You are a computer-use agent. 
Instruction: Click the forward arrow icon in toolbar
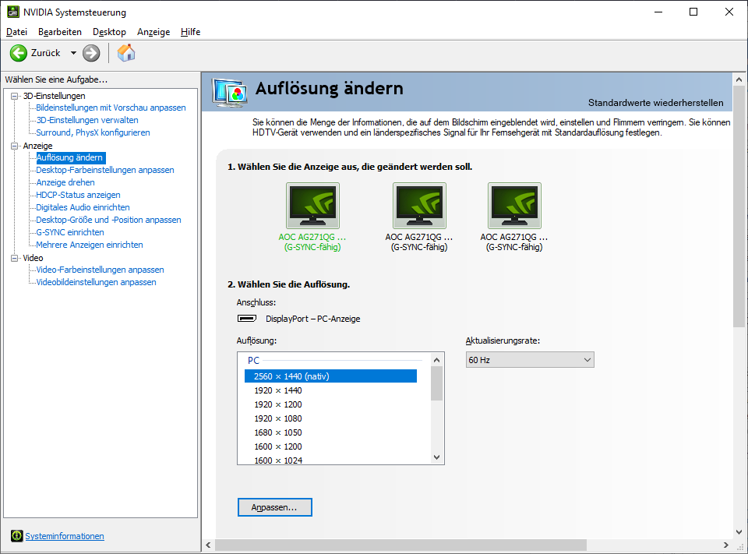pyautogui.click(x=91, y=53)
